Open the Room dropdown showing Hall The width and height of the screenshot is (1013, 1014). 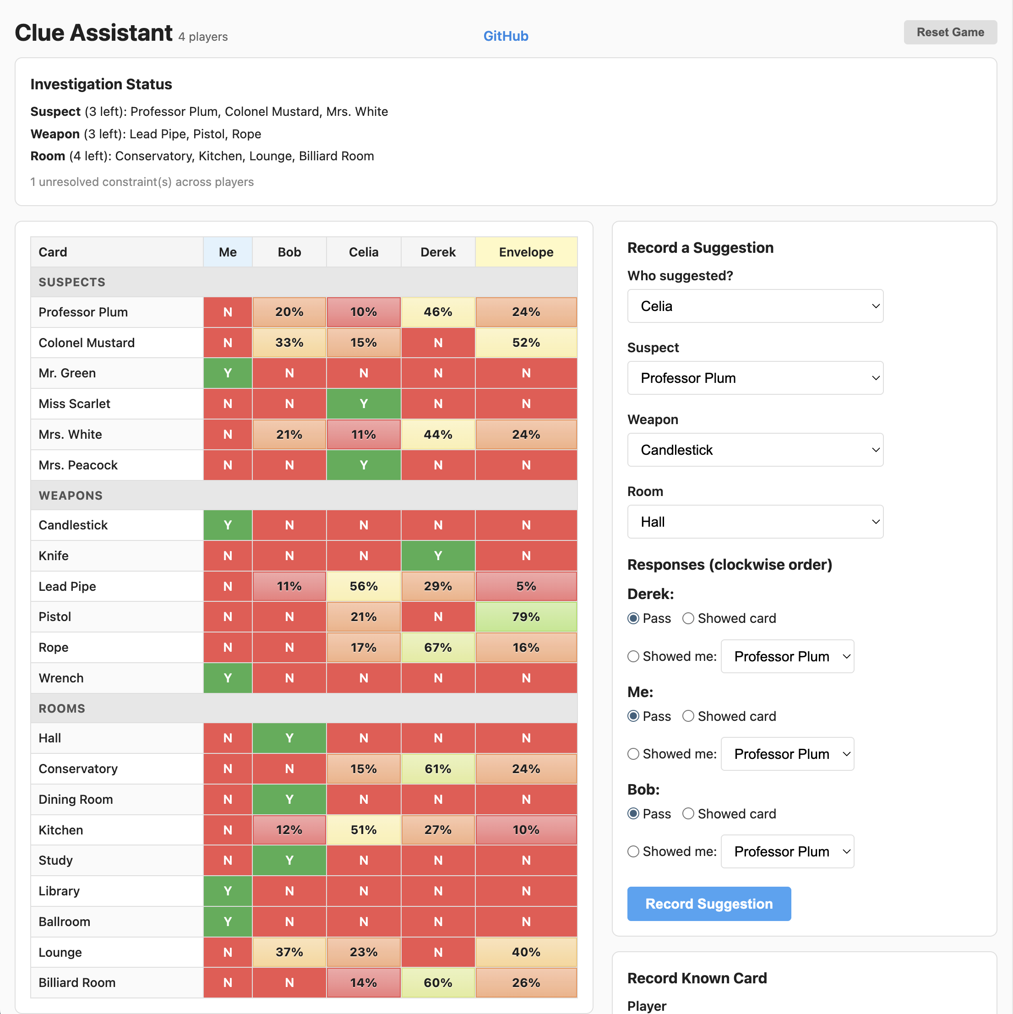tap(754, 522)
